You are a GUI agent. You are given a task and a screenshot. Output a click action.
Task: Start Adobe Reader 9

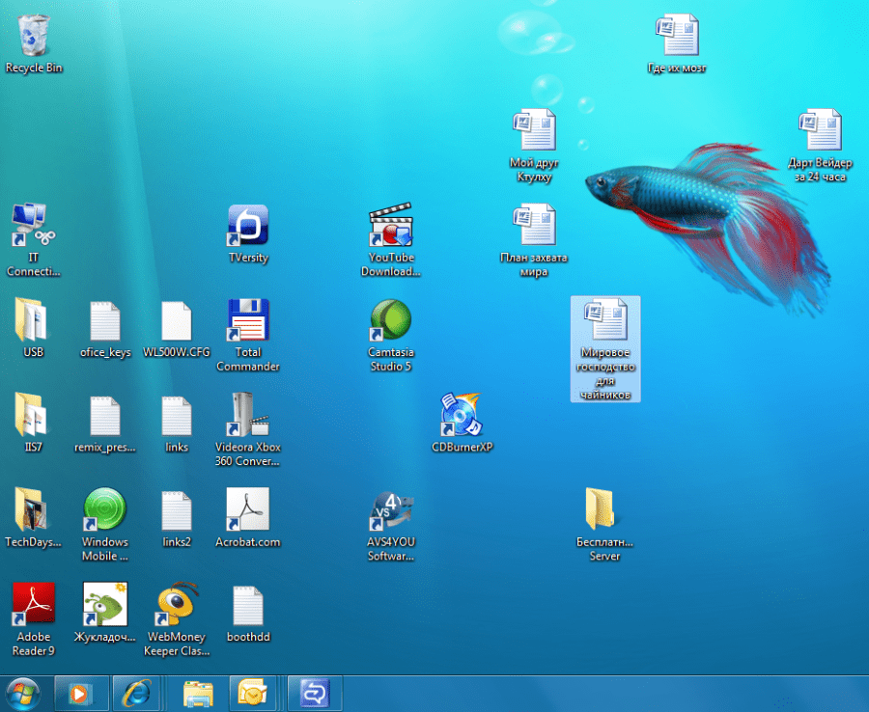point(33,608)
